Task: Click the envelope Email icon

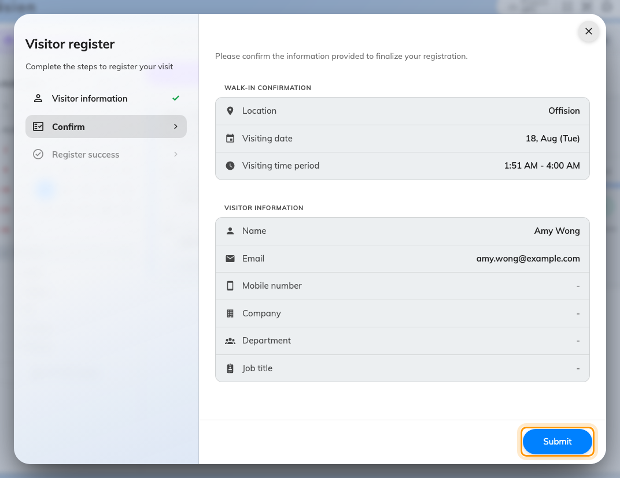Action: 230,259
